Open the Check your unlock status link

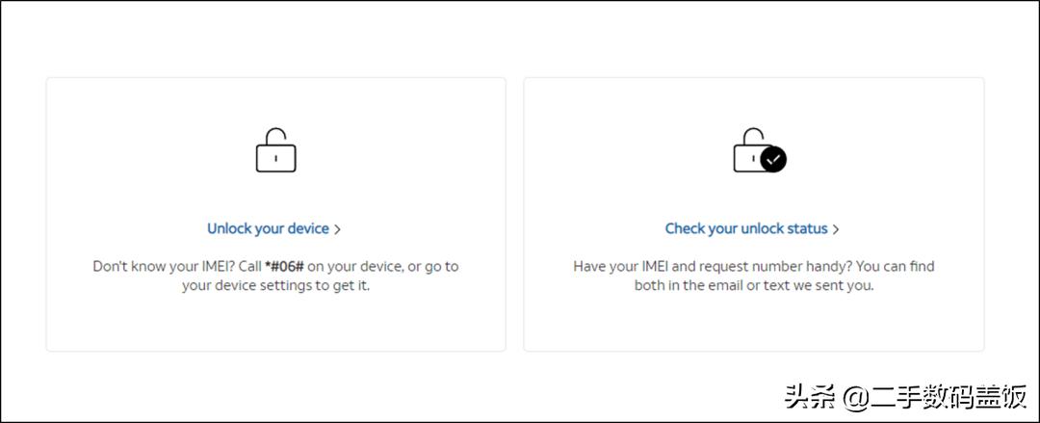746,228
